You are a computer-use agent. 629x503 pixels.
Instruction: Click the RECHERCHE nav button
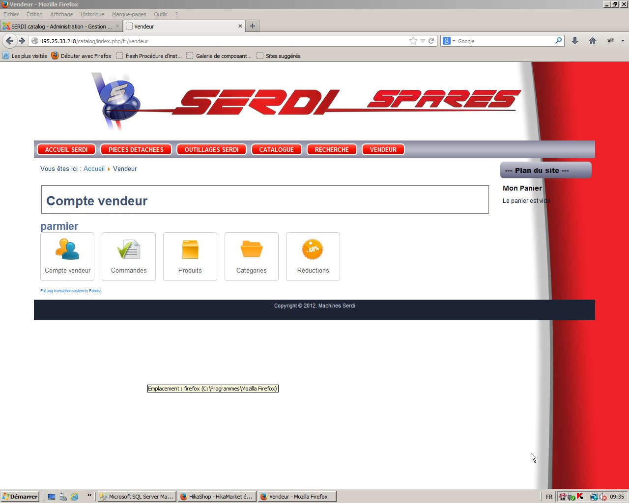(x=332, y=150)
